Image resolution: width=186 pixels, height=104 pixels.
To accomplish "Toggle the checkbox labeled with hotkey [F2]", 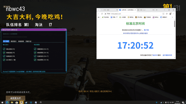I will pyautogui.click(x=4, y=49).
